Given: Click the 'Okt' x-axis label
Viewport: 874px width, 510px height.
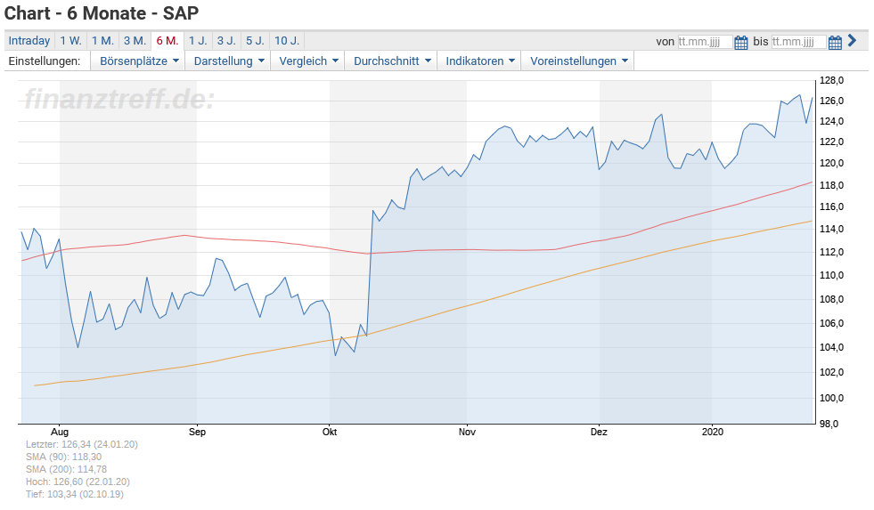Looking at the screenshot, I should tap(330, 432).
